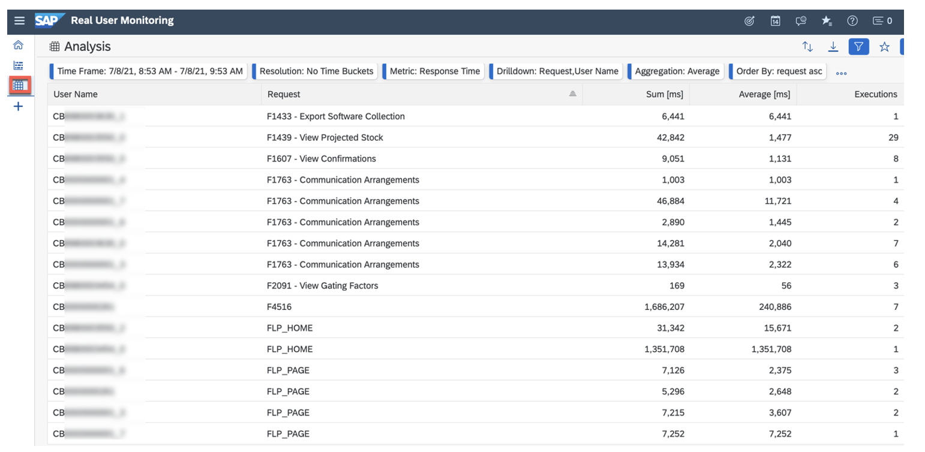Open the hamburger navigation menu
Image resolution: width=925 pixels, height=452 pixels.
click(20, 21)
